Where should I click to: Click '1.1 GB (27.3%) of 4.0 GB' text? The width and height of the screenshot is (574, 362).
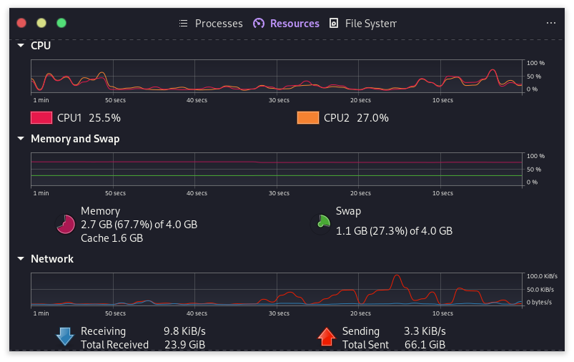click(x=395, y=231)
